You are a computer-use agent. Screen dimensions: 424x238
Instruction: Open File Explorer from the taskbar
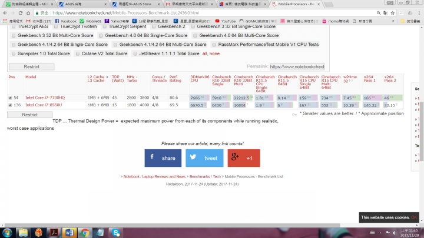coord(23,233)
